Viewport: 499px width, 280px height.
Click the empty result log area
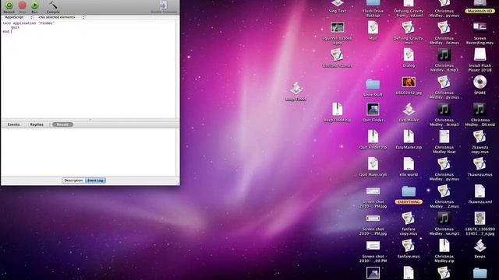[x=88, y=152]
